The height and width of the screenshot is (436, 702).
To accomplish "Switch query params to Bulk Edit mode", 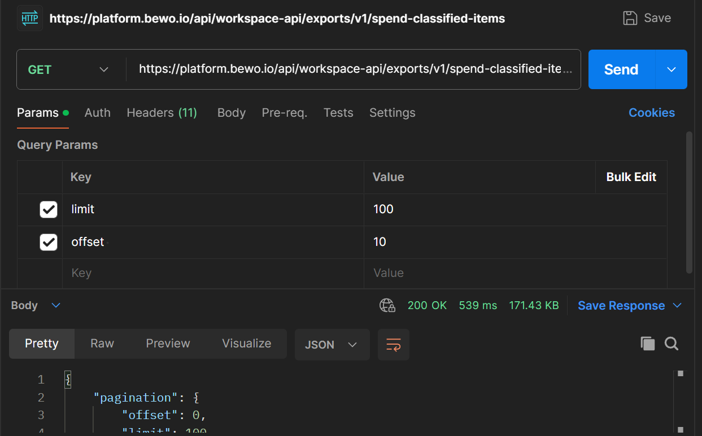I will [631, 177].
